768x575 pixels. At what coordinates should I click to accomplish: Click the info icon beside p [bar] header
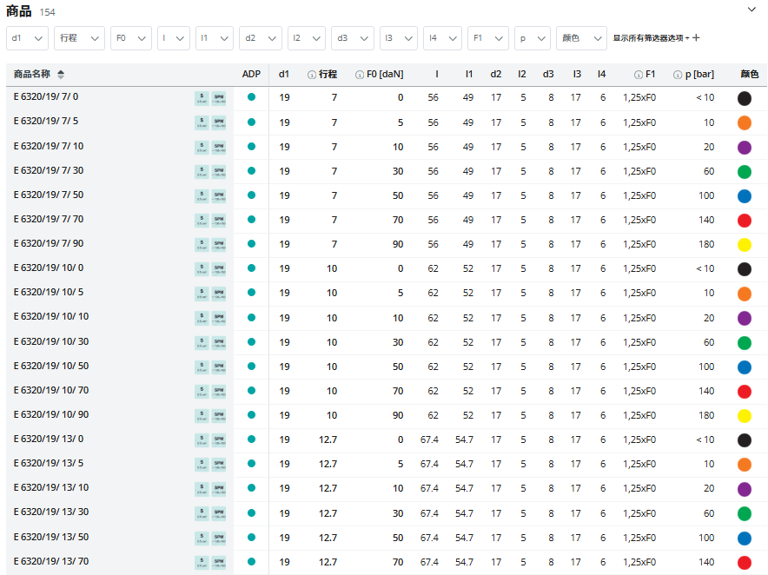coord(678,75)
